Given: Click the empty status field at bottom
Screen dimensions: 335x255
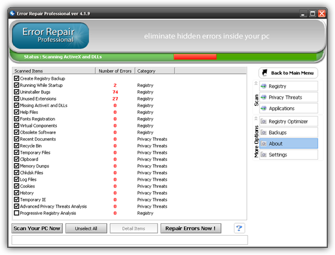Looking at the screenshot, I should (130, 240).
